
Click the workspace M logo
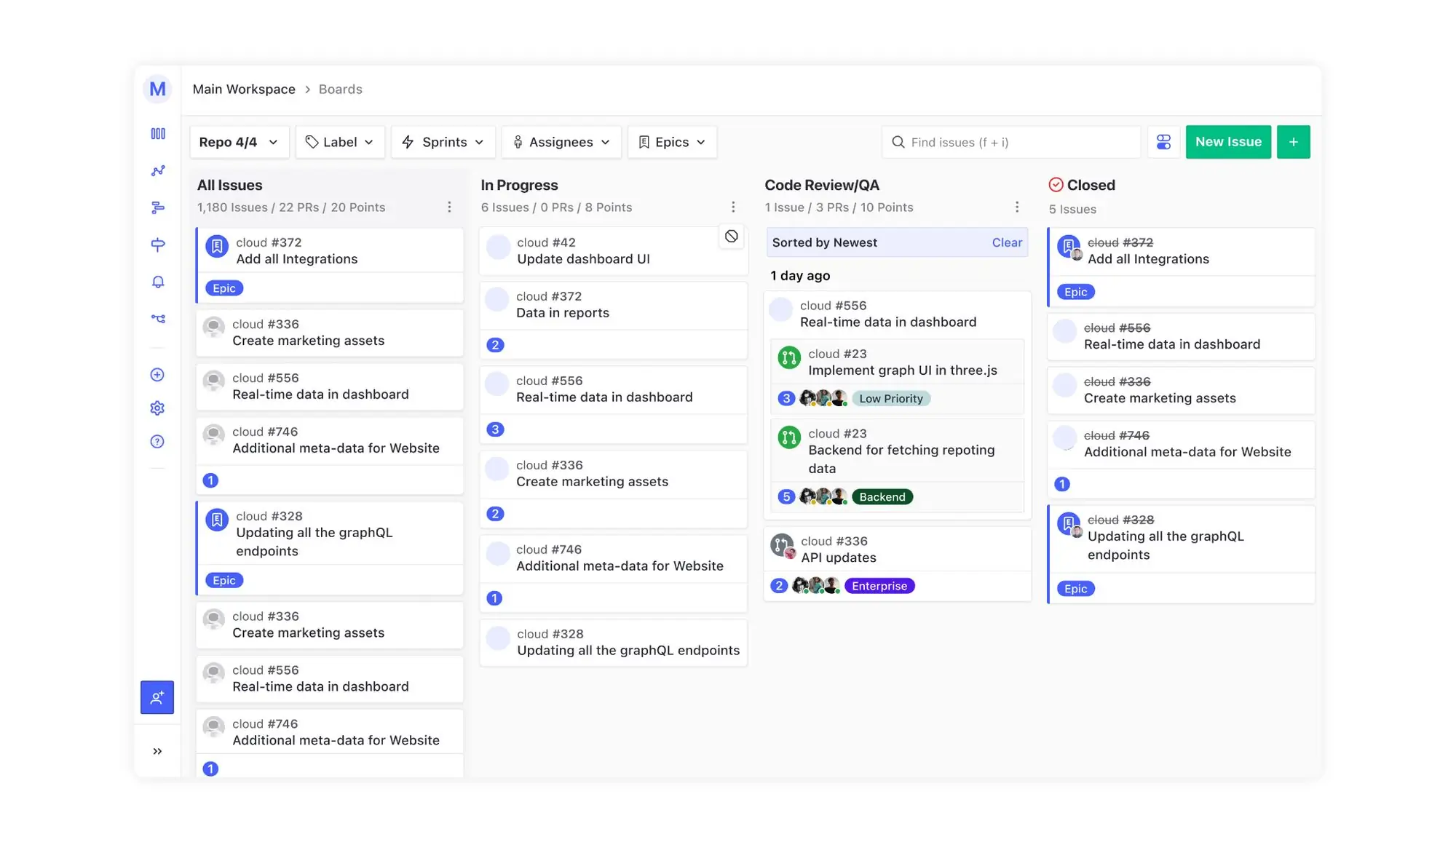click(157, 89)
